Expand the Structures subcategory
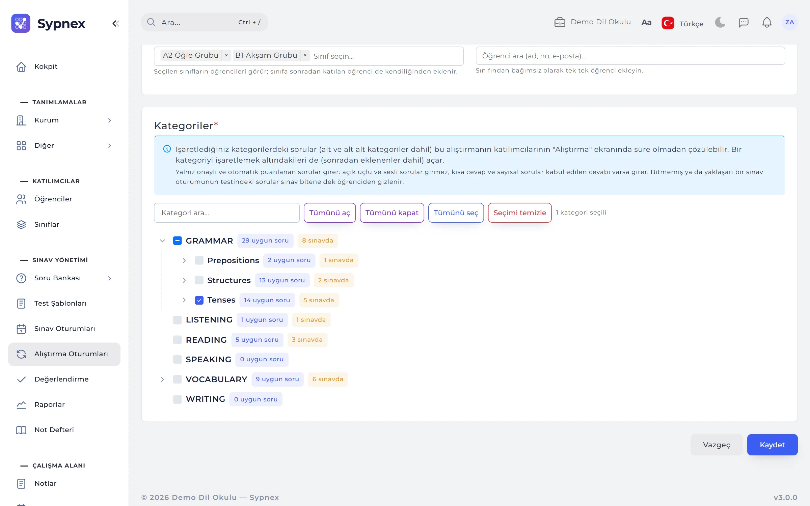 pyautogui.click(x=184, y=280)
